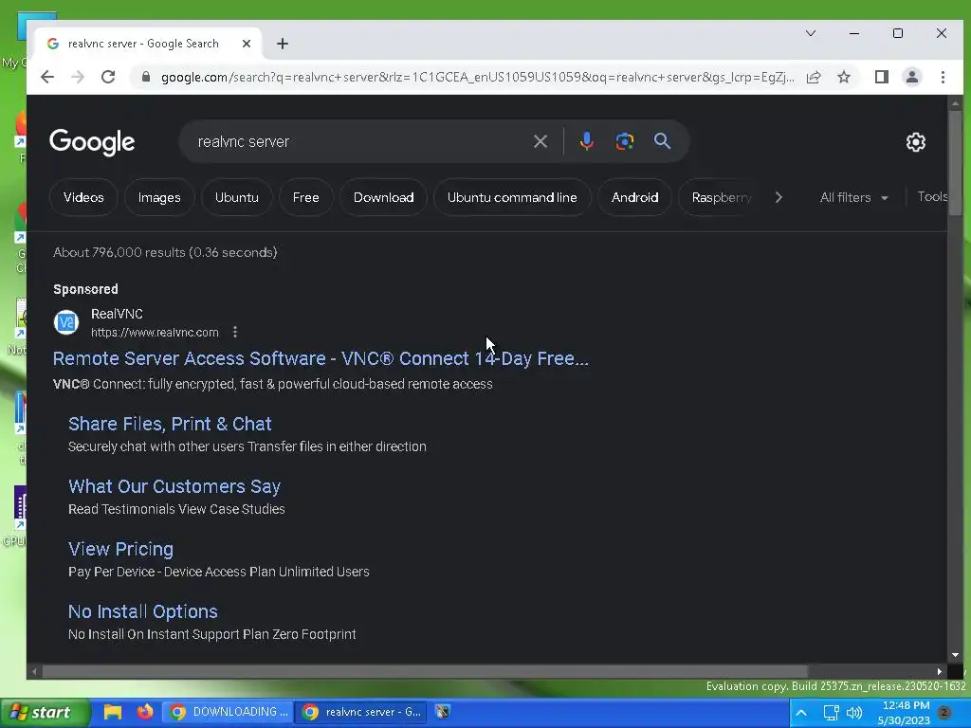Open the Start menu
The width and height of the screenshot is (971, 728).
tap(45, 713)
